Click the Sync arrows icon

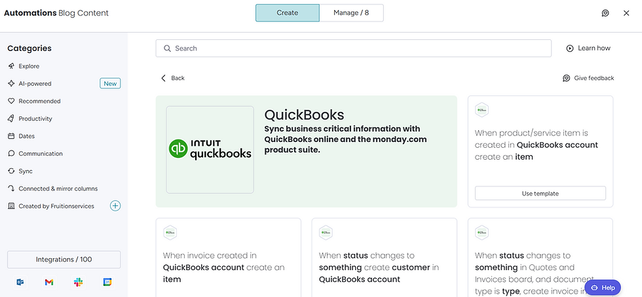pyautogui.click(x=11, y=171)
